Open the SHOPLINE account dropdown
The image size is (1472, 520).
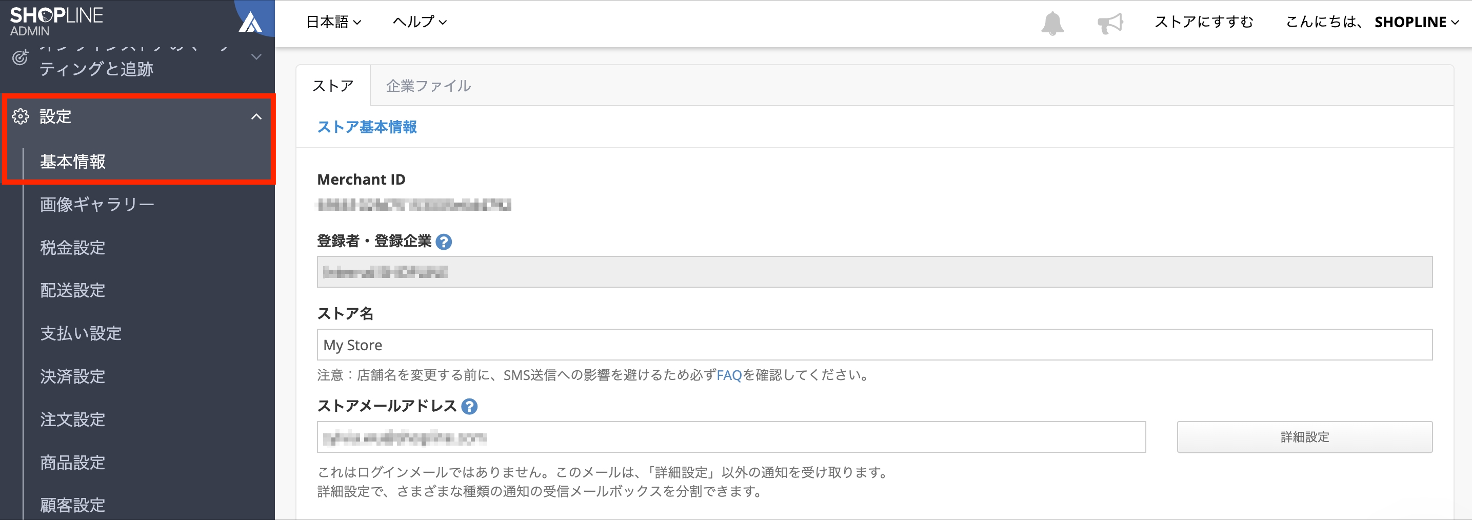tap(1417, 22)
